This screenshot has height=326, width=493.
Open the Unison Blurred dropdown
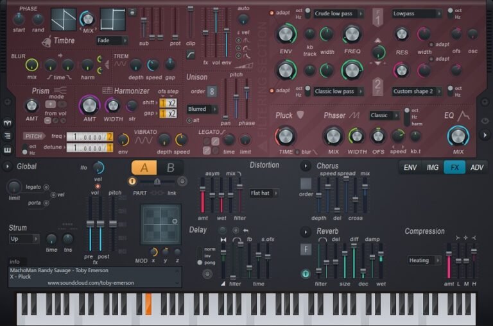pyautogui.click(x=202, y=109)
